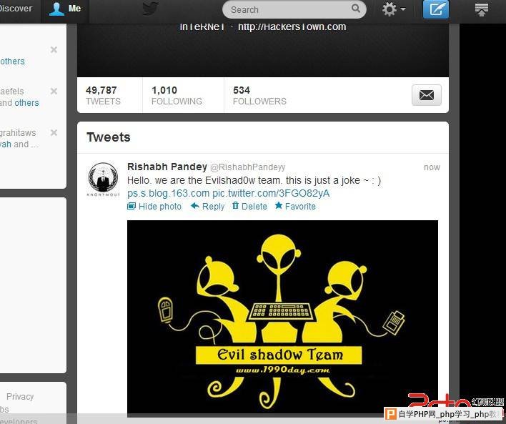Click the Evil shad0w Team photo
Screen dimensions: 506x424
pos(282,317)
